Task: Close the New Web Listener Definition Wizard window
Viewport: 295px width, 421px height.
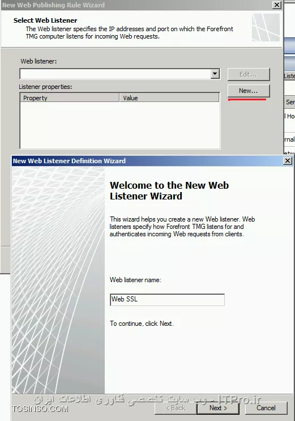Action: [288, 160]
